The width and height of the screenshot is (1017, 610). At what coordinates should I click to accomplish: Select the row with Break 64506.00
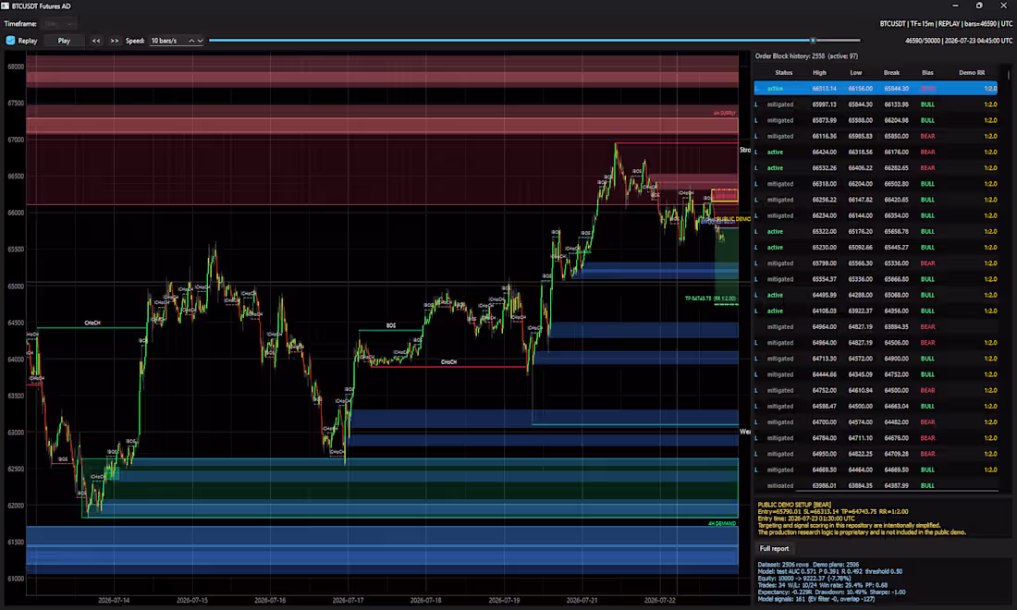click(x=876, y=342)
